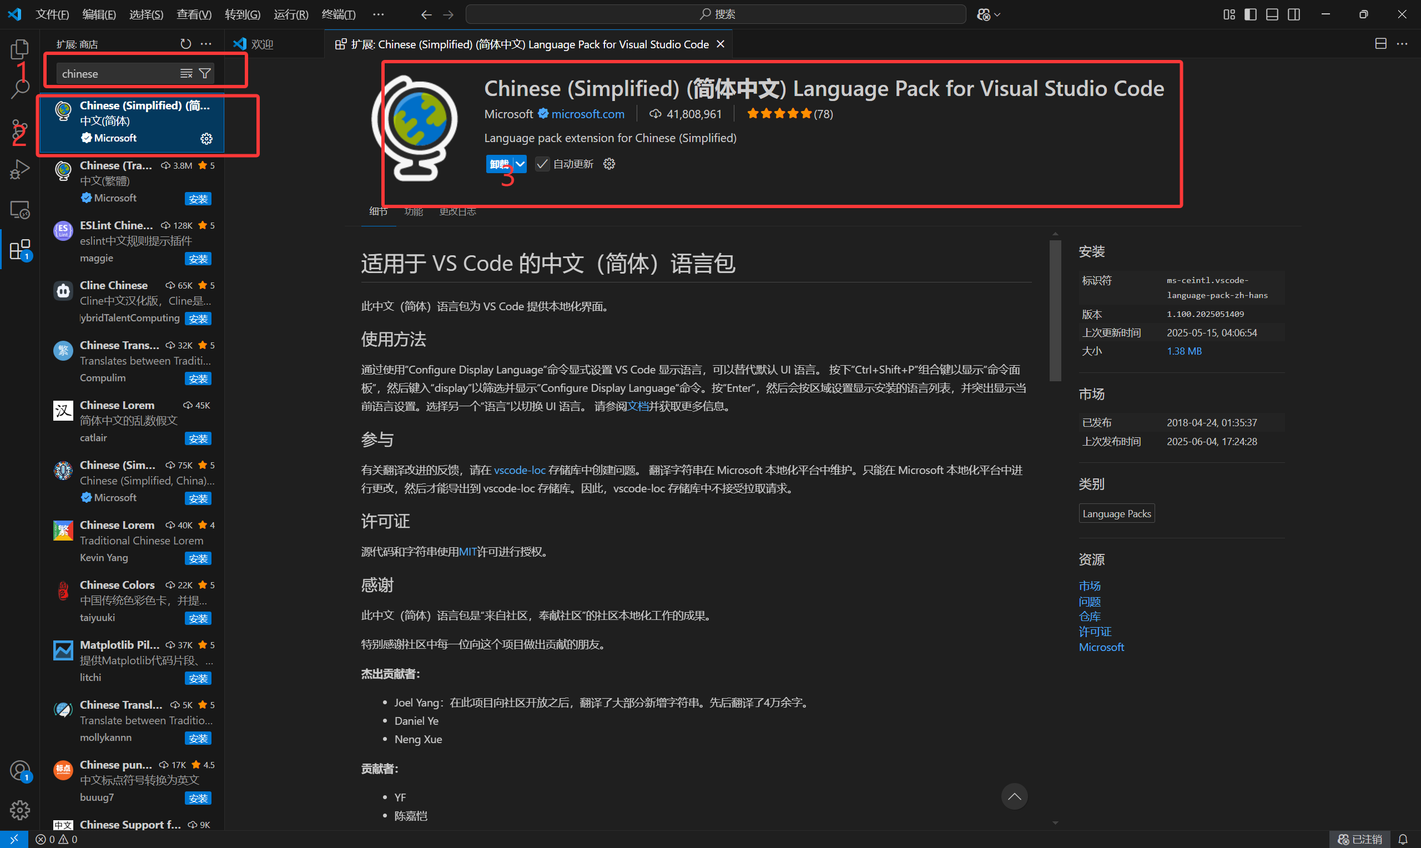
Task: Toggle the bottom panel layout button
Action: [1272, 14]
